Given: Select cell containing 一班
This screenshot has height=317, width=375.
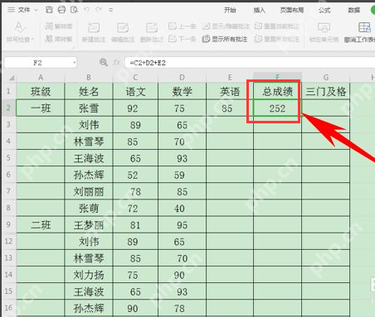Looking at the screenshot, I should (x=41, y=108).
